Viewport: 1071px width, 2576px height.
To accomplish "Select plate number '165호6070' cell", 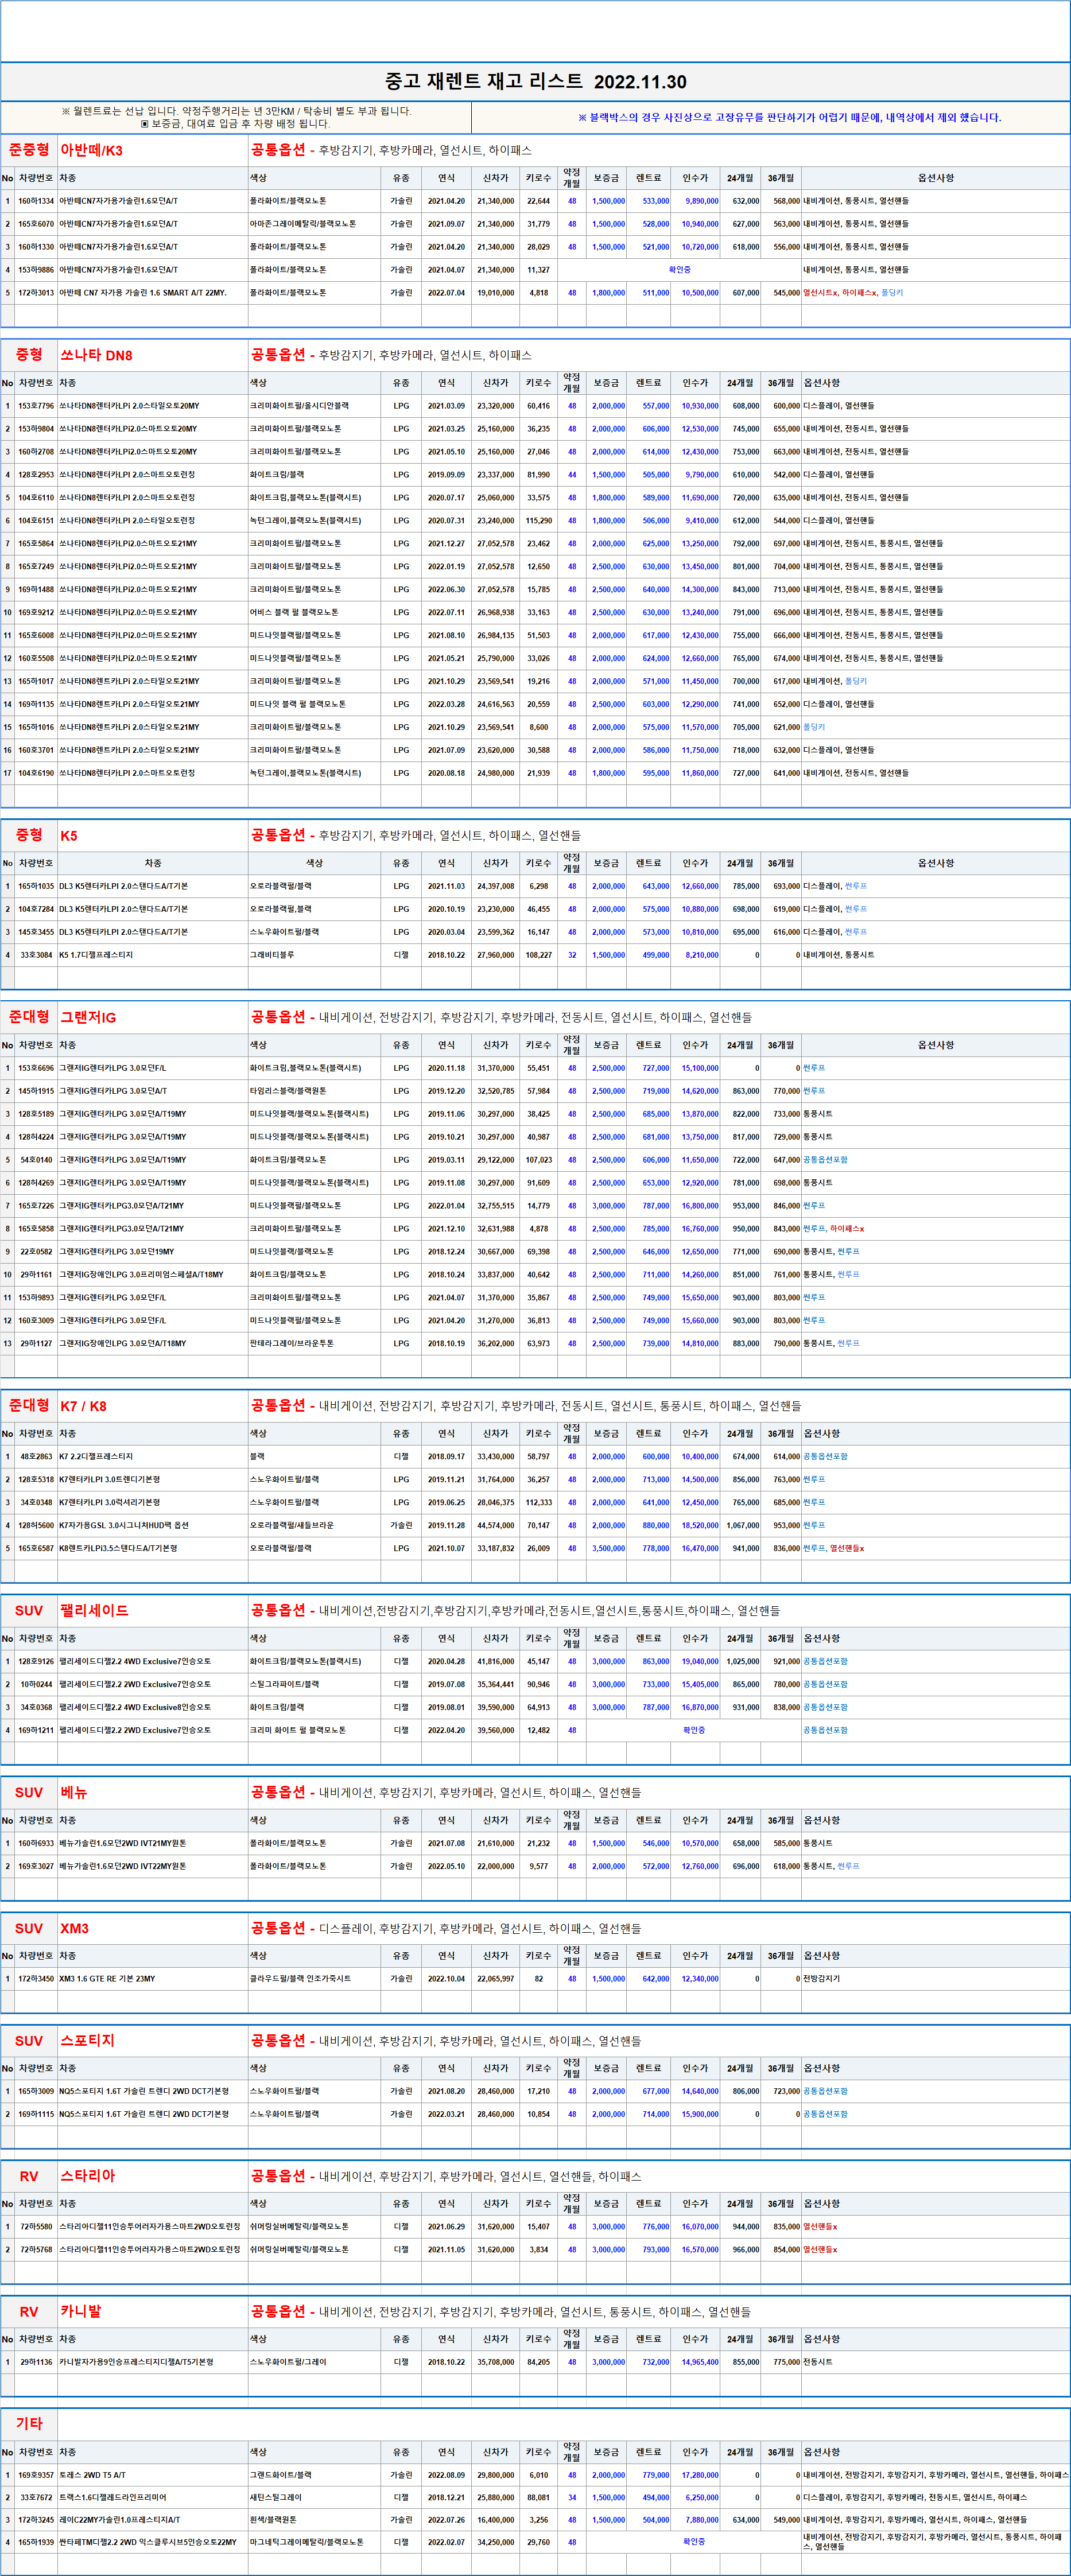I will point(36,224).
